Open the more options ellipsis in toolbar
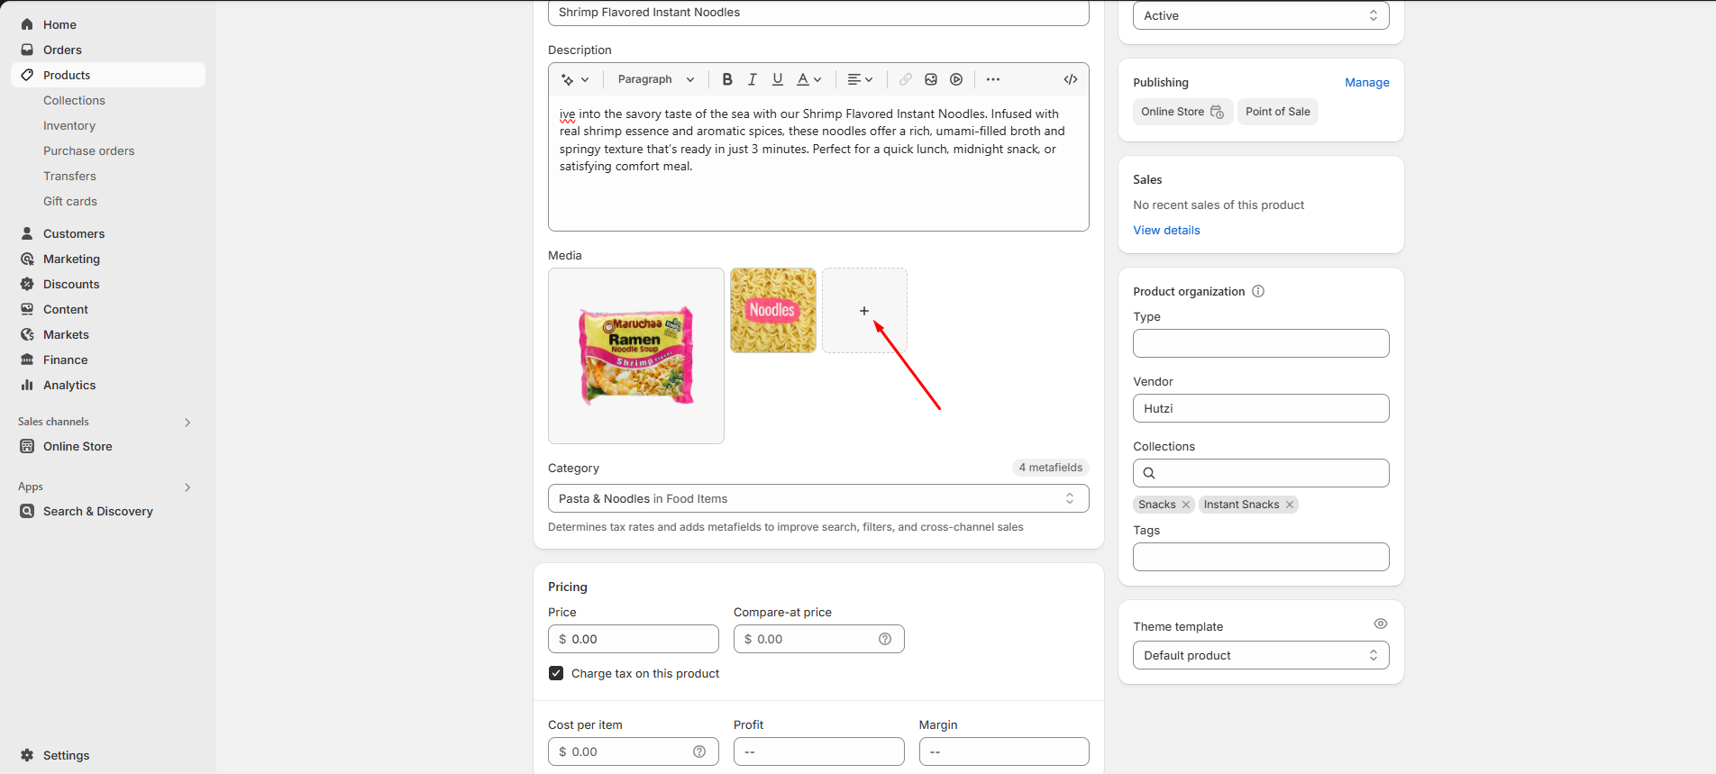 click(993, 79)
